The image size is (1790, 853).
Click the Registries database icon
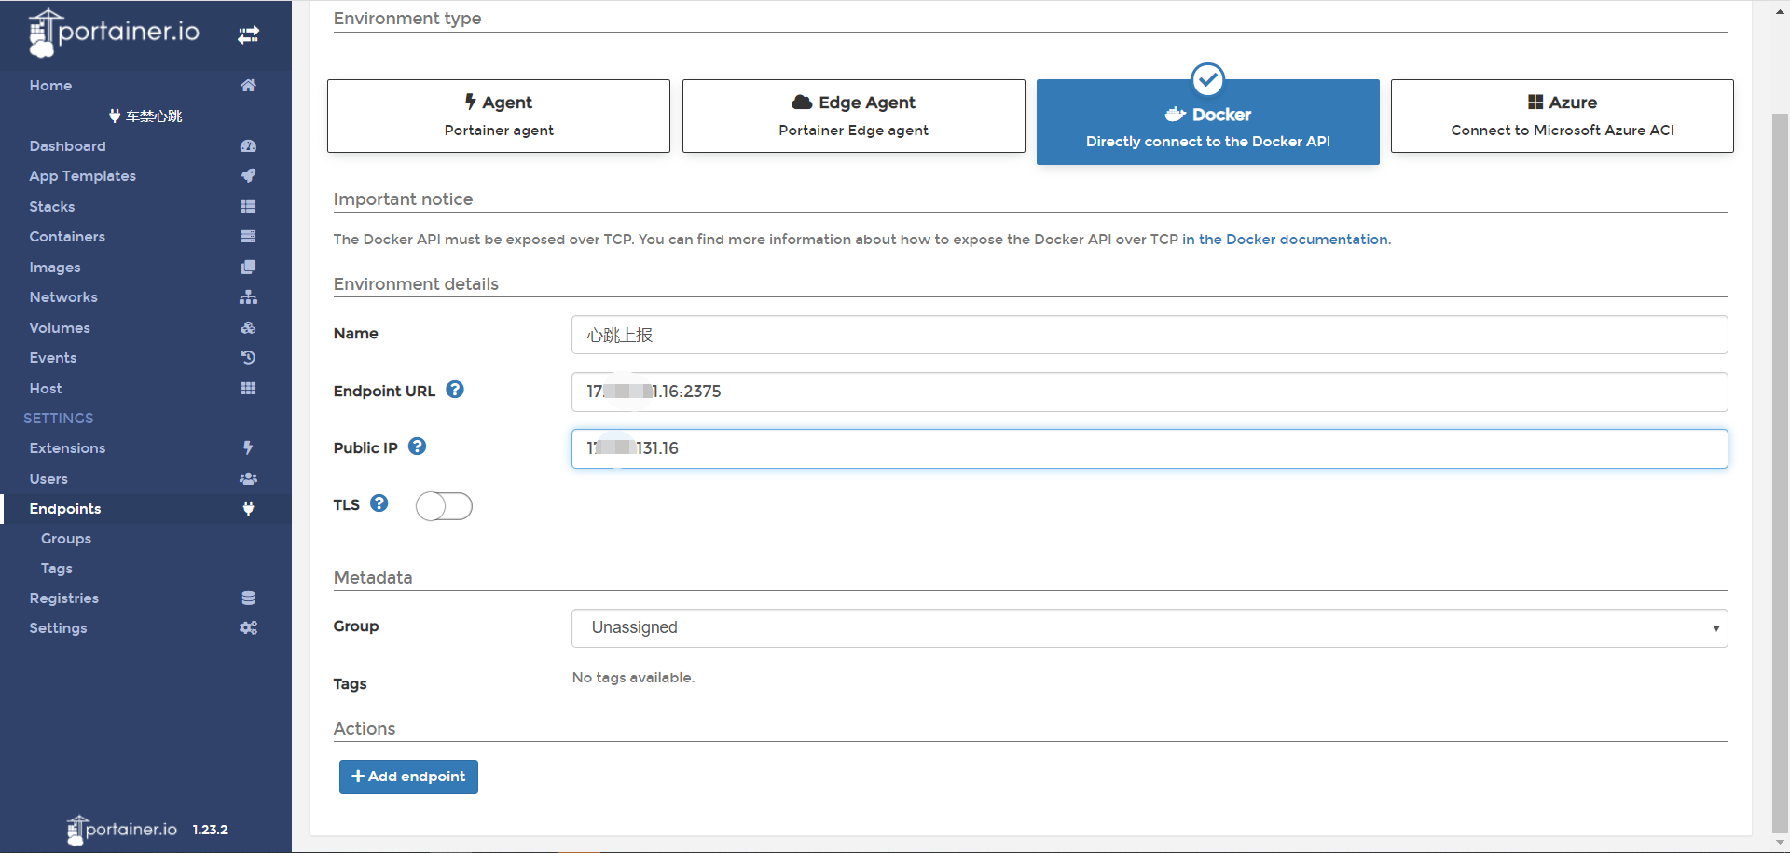coord(248,598)
